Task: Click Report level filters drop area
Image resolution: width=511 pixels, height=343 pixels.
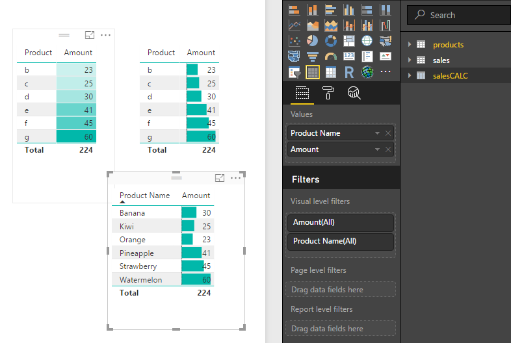Action: click(x=341, y=328)
